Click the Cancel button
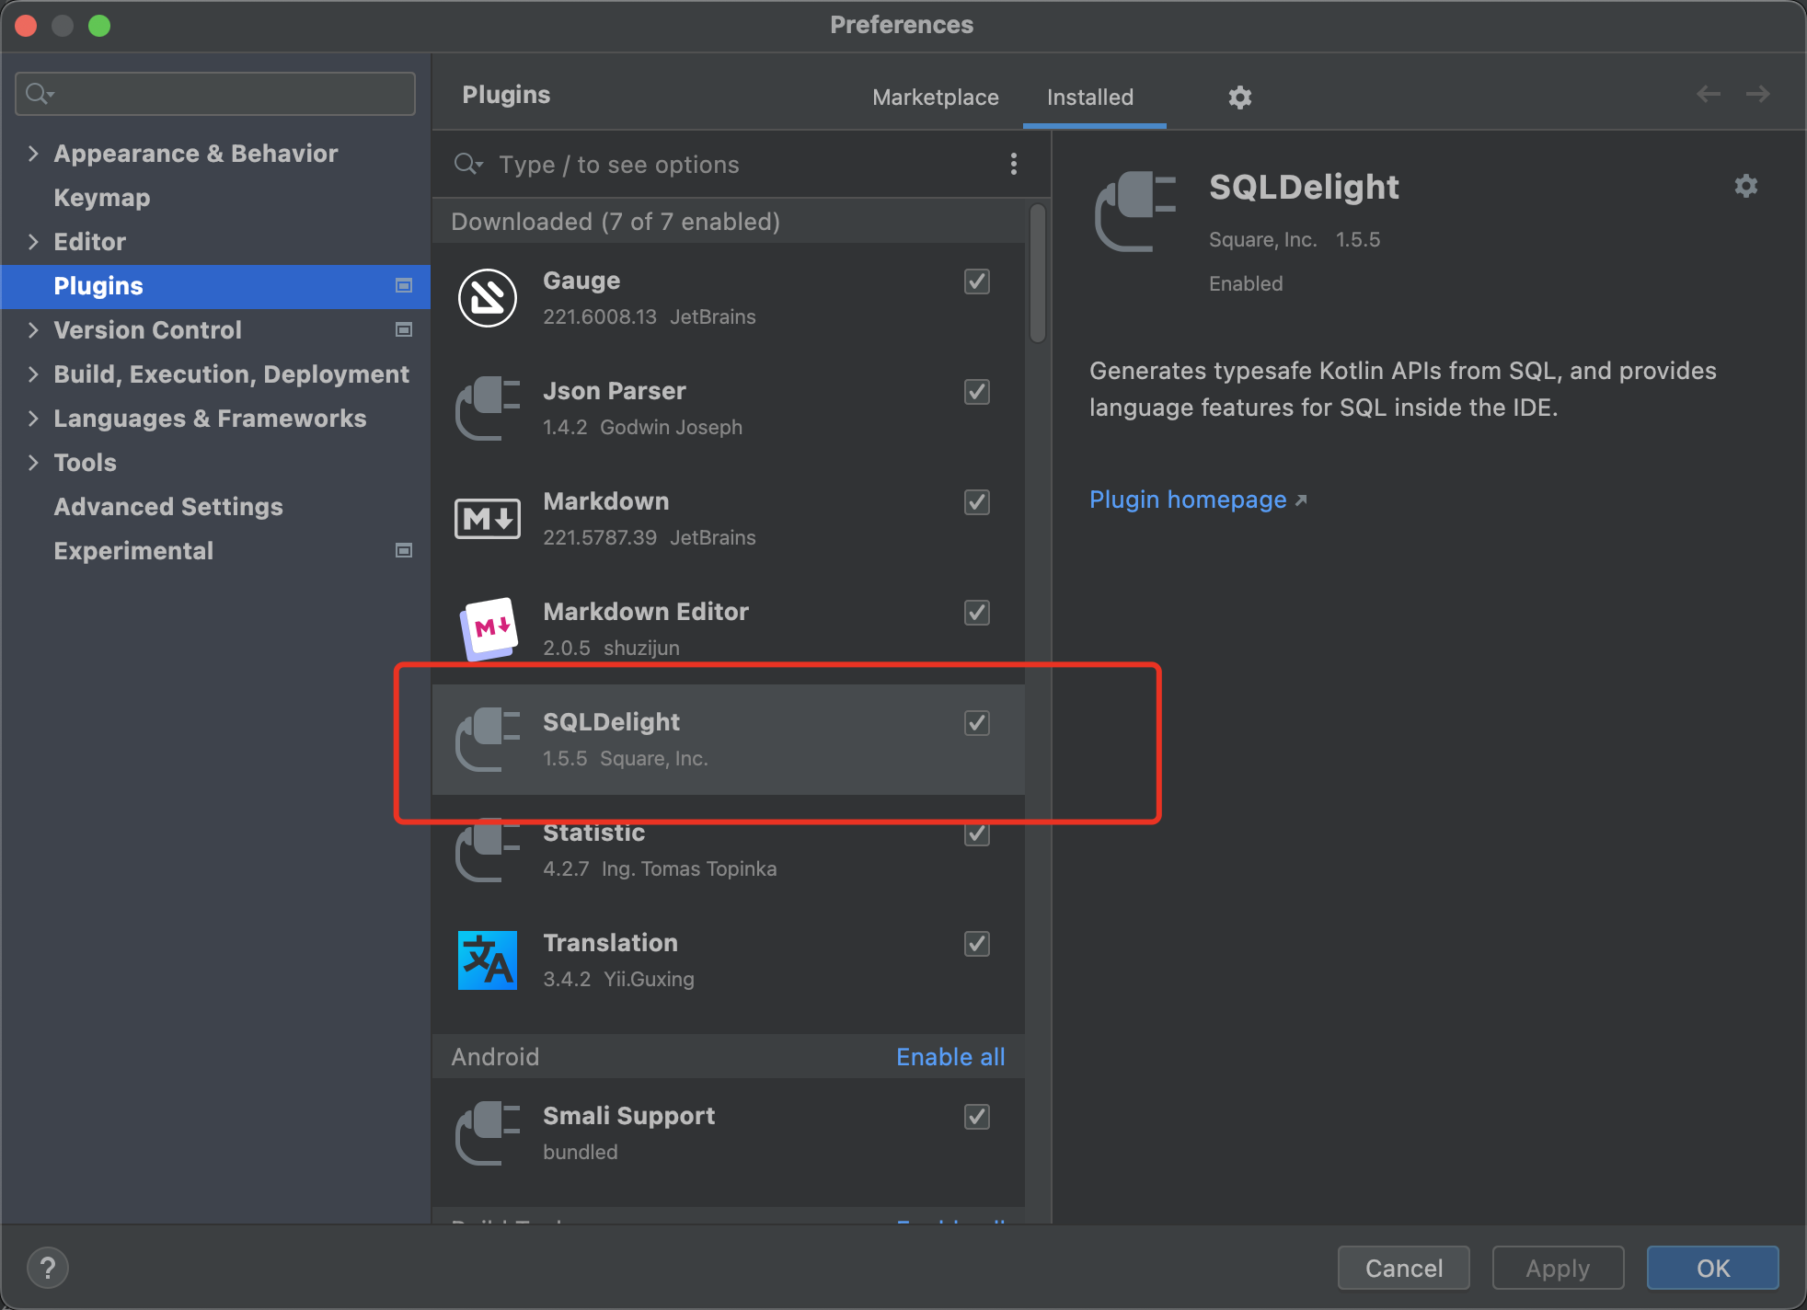Viewport: 1807px width, 1310px height. click(1404, 1269)
